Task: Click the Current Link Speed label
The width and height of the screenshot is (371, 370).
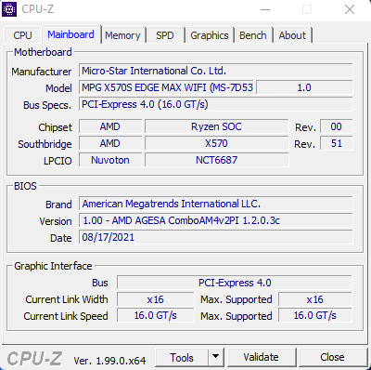Action: click(66, 316)
